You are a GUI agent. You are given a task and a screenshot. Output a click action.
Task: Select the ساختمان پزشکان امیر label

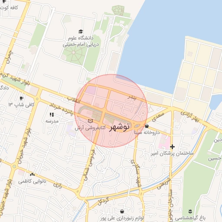172,153
